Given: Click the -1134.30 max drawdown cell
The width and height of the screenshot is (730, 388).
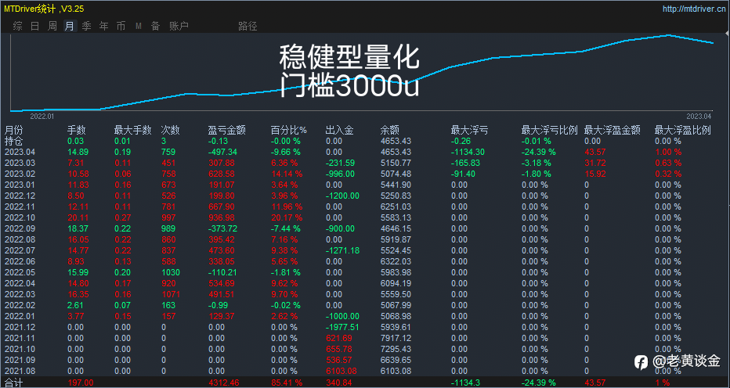Looking at the screenshot, I should click(468, 152).
